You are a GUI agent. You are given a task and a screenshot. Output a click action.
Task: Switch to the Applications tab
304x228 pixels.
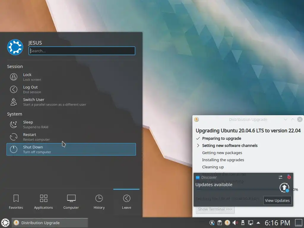[43, 202]
